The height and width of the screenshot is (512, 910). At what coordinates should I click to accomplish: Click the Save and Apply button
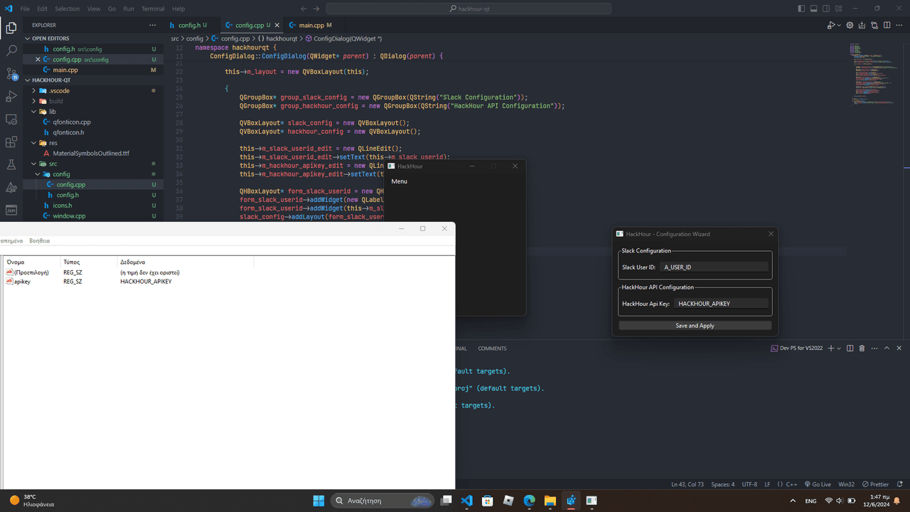click(695, 326)
